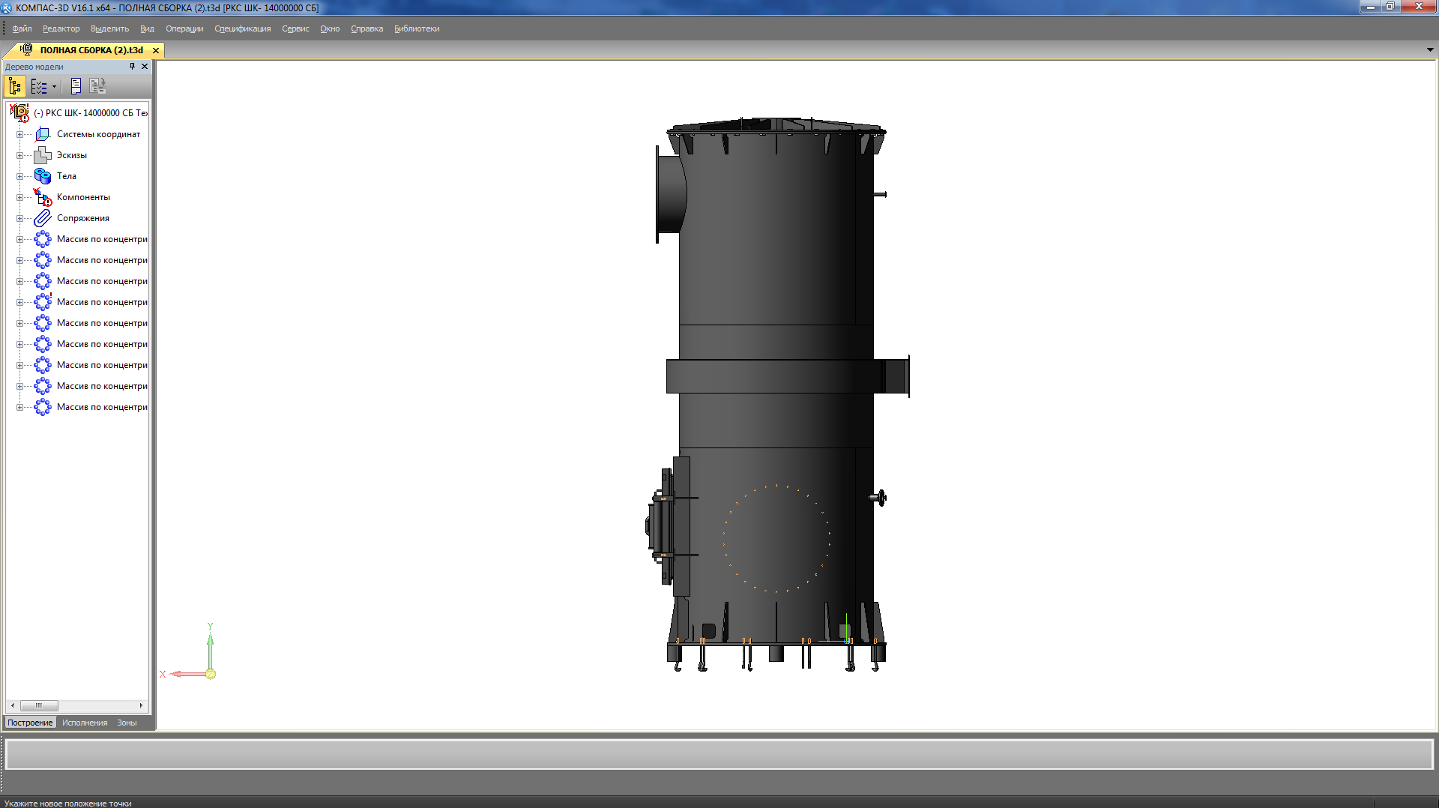Click the Тела bodies icon
1439x808 pixels.
coord(43,176)
